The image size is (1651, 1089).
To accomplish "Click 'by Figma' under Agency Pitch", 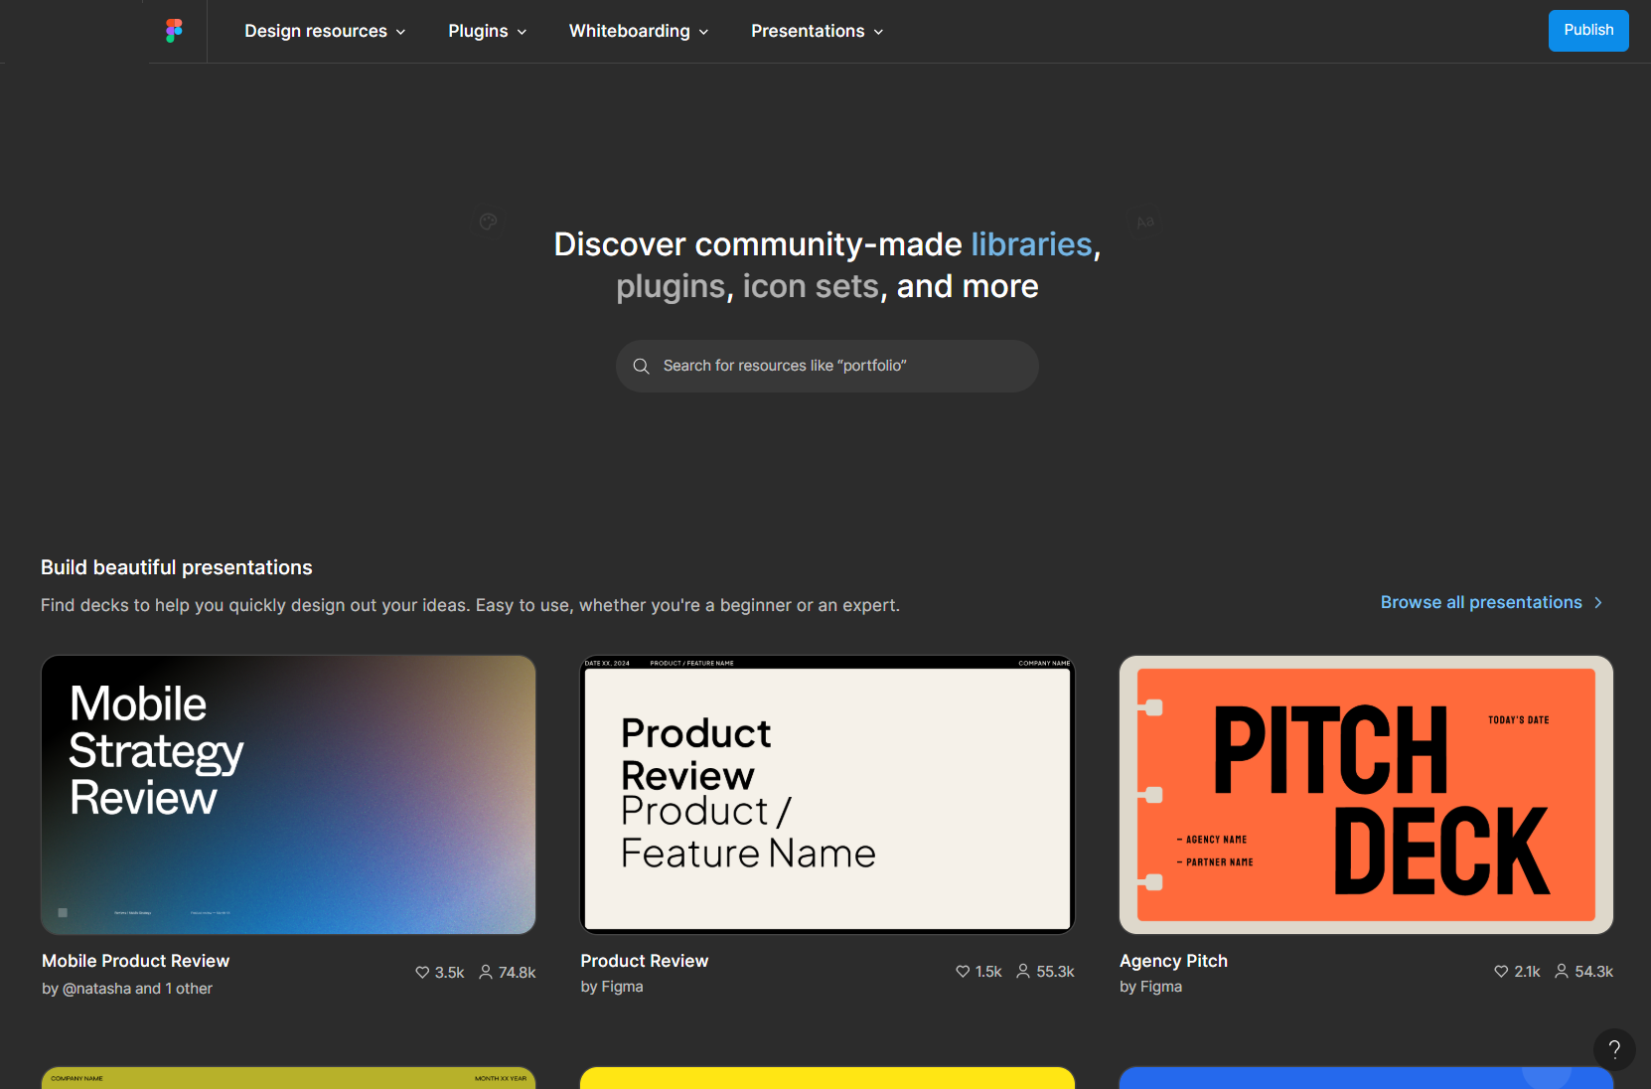I will [1150, 987].
